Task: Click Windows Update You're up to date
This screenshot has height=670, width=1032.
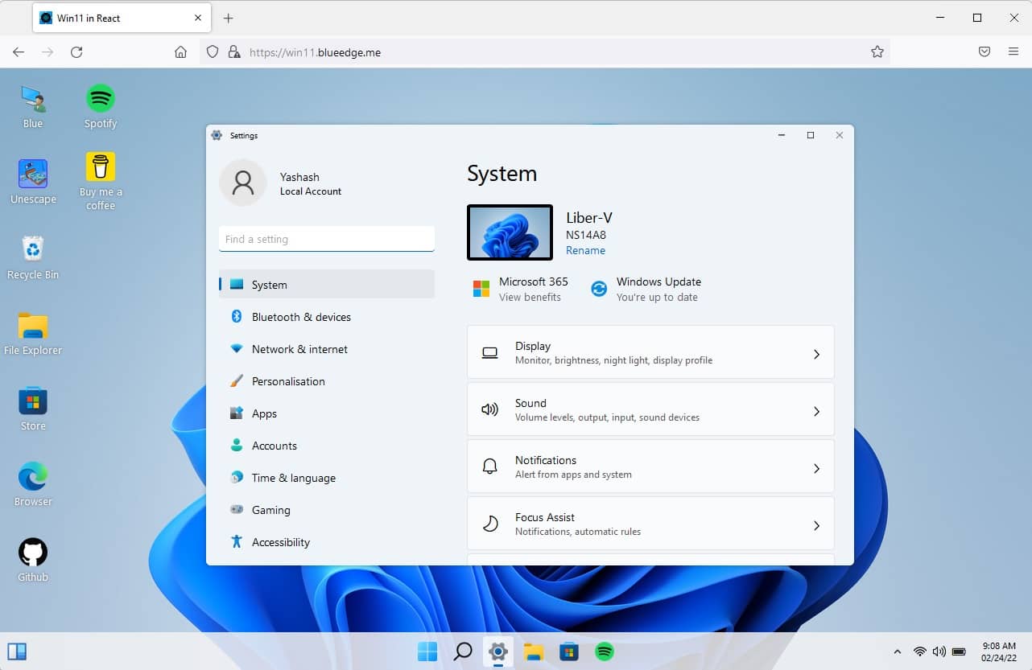Action: (657, 297)
